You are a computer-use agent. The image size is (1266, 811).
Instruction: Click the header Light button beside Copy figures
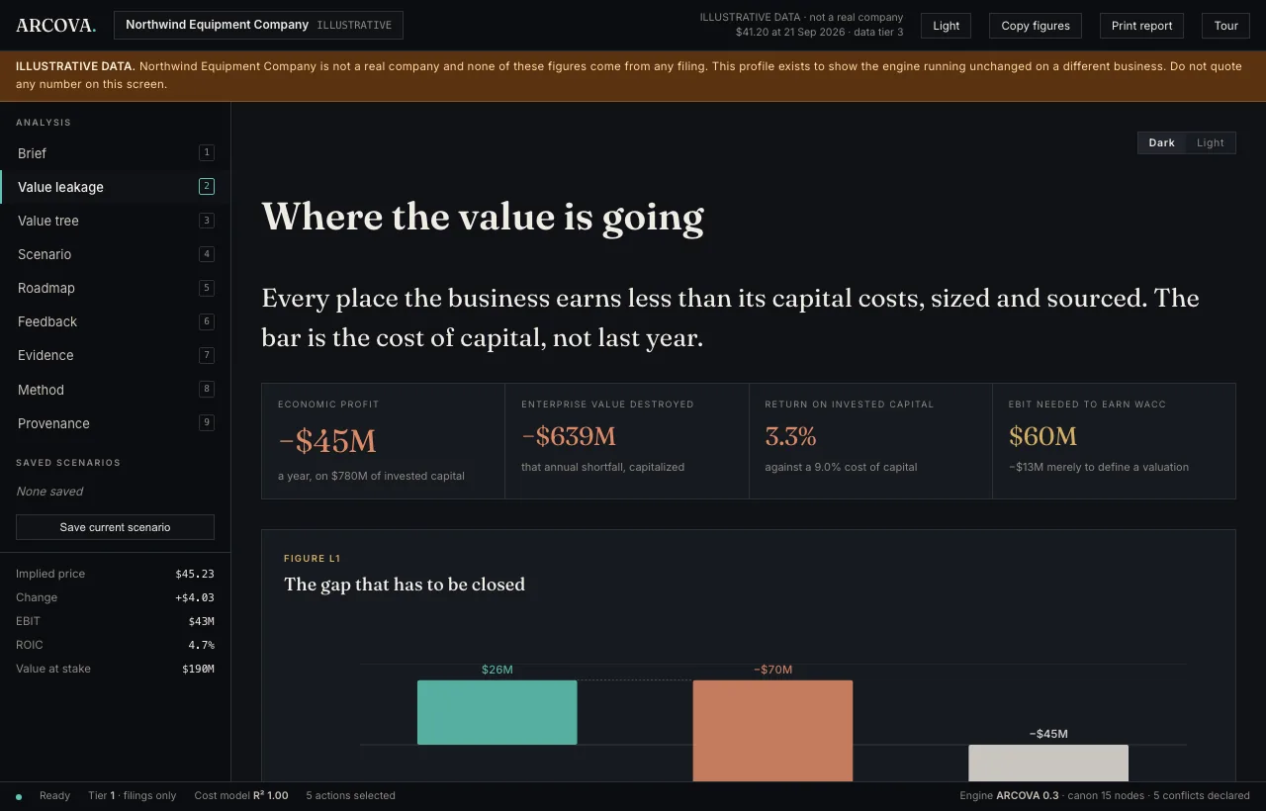click(946, 26)
